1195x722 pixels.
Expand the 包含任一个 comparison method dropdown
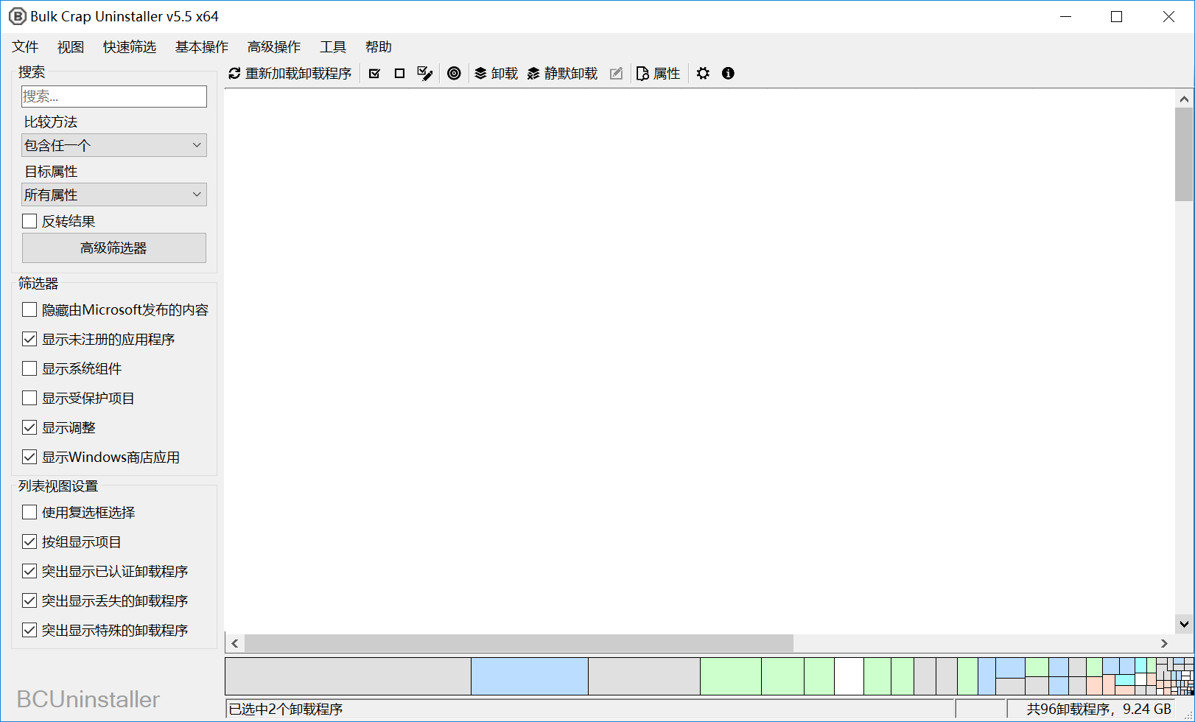click(x=114, y=145)
